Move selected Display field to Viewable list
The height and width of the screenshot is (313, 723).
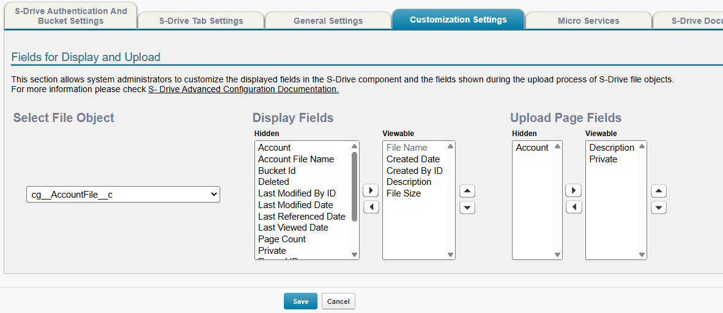(x=371, y=190)
